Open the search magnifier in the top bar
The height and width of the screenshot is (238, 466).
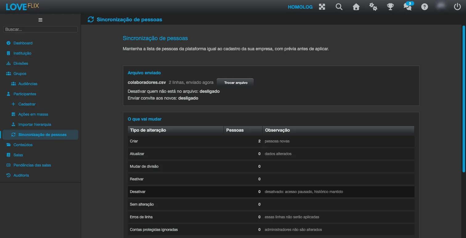pos(339,7)
